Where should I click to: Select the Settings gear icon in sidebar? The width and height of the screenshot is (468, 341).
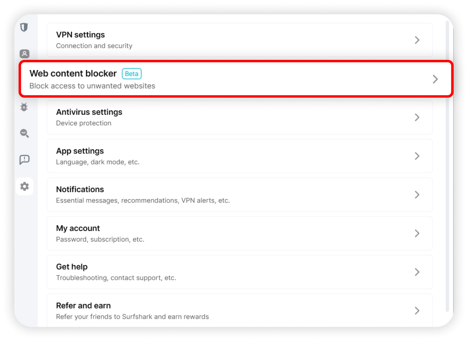(x=25, y=186)
